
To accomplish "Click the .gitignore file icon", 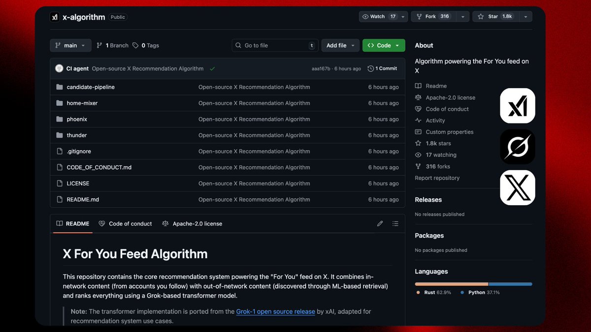I will coord(60,151).
